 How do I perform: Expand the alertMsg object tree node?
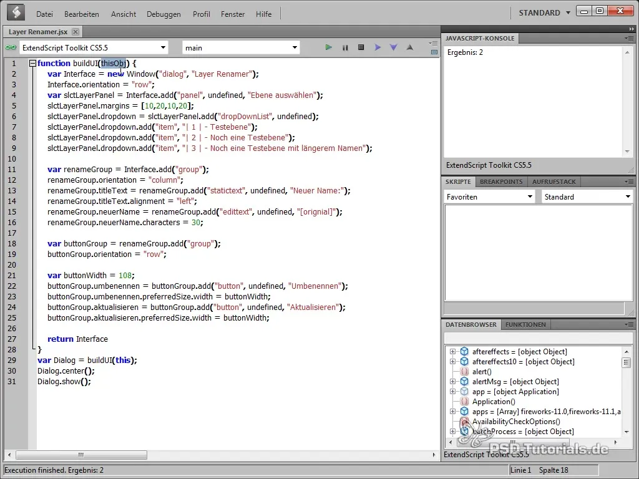tap(452, 382)
